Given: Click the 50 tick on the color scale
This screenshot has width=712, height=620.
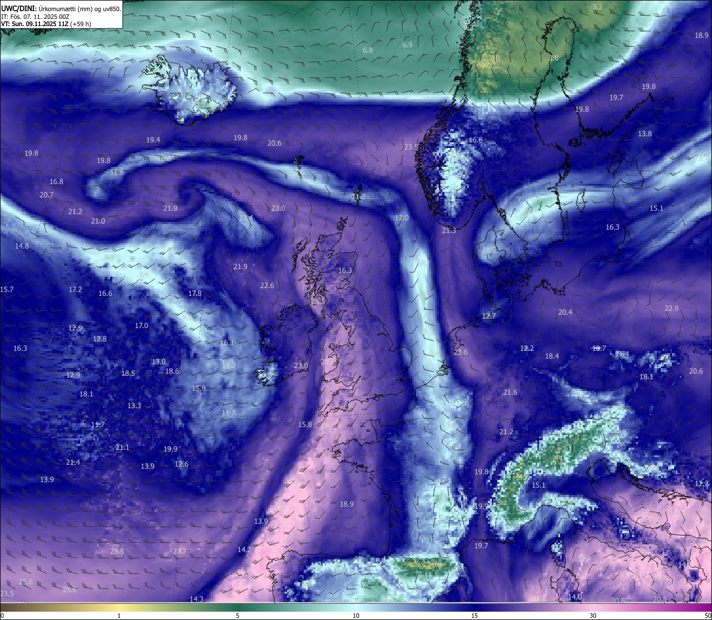Looking at the screenshot, I should (x=708, y=616).
